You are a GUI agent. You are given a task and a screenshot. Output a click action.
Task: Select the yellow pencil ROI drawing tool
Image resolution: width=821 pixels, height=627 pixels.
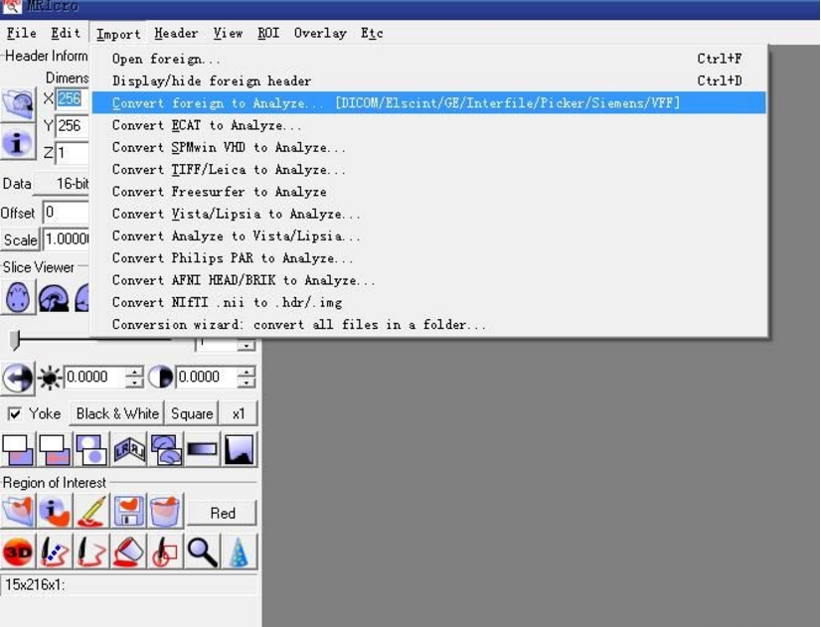(x=91, y=512)
